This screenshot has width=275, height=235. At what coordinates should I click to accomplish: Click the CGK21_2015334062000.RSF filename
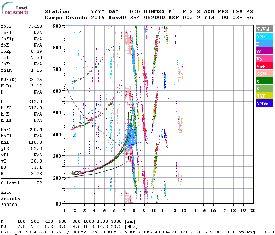click(32, 232)
